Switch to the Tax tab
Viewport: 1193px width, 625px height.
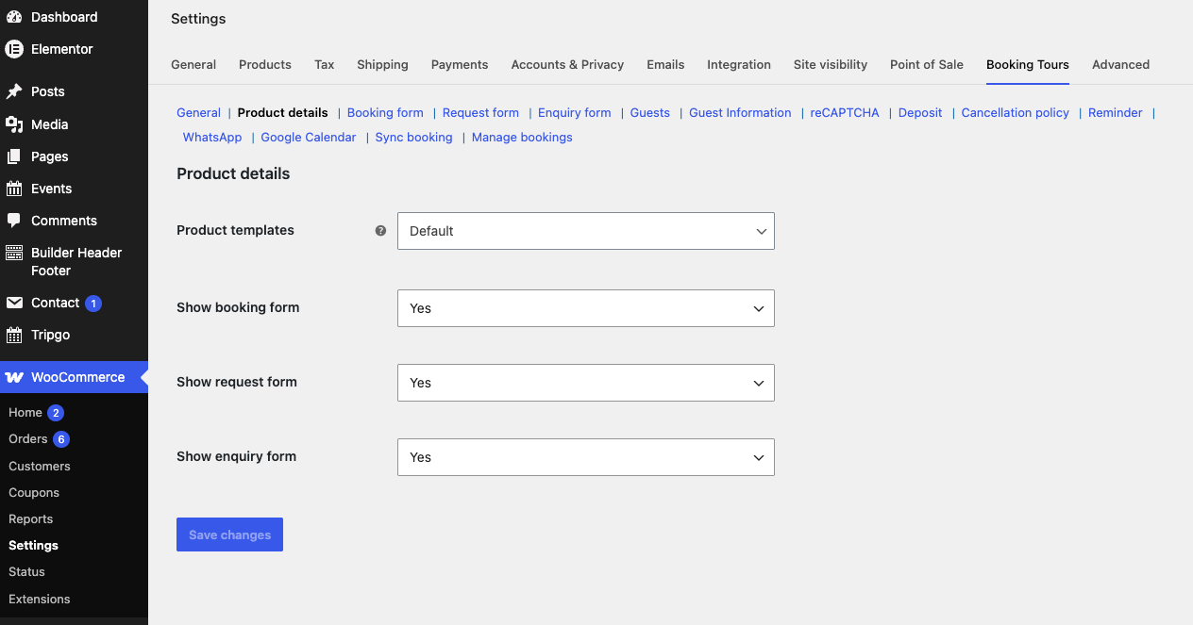(325, 65)
